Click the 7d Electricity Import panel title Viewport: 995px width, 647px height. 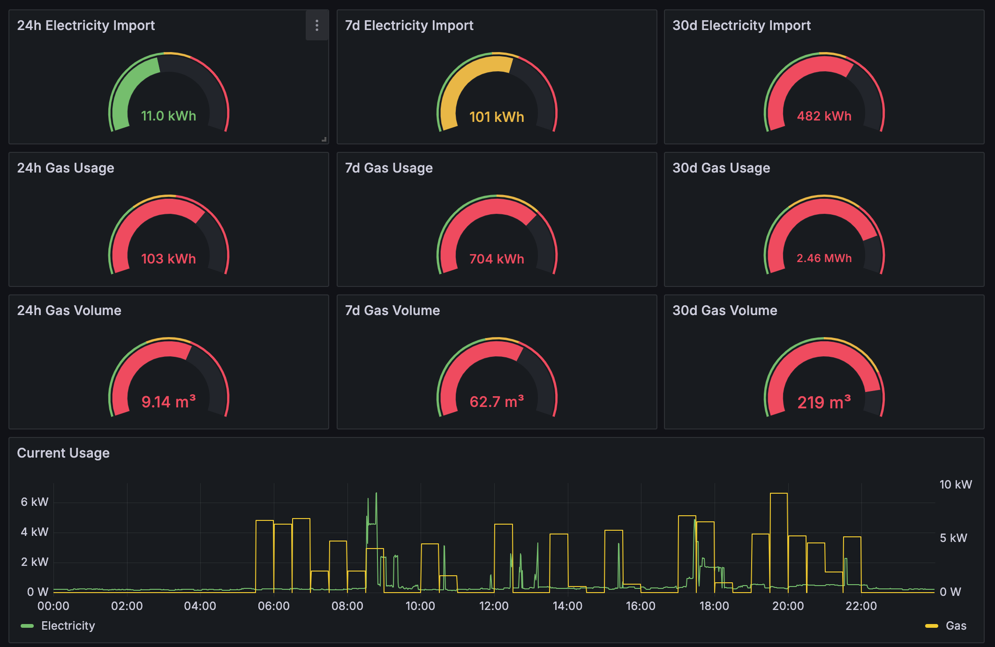pos(409,25)
